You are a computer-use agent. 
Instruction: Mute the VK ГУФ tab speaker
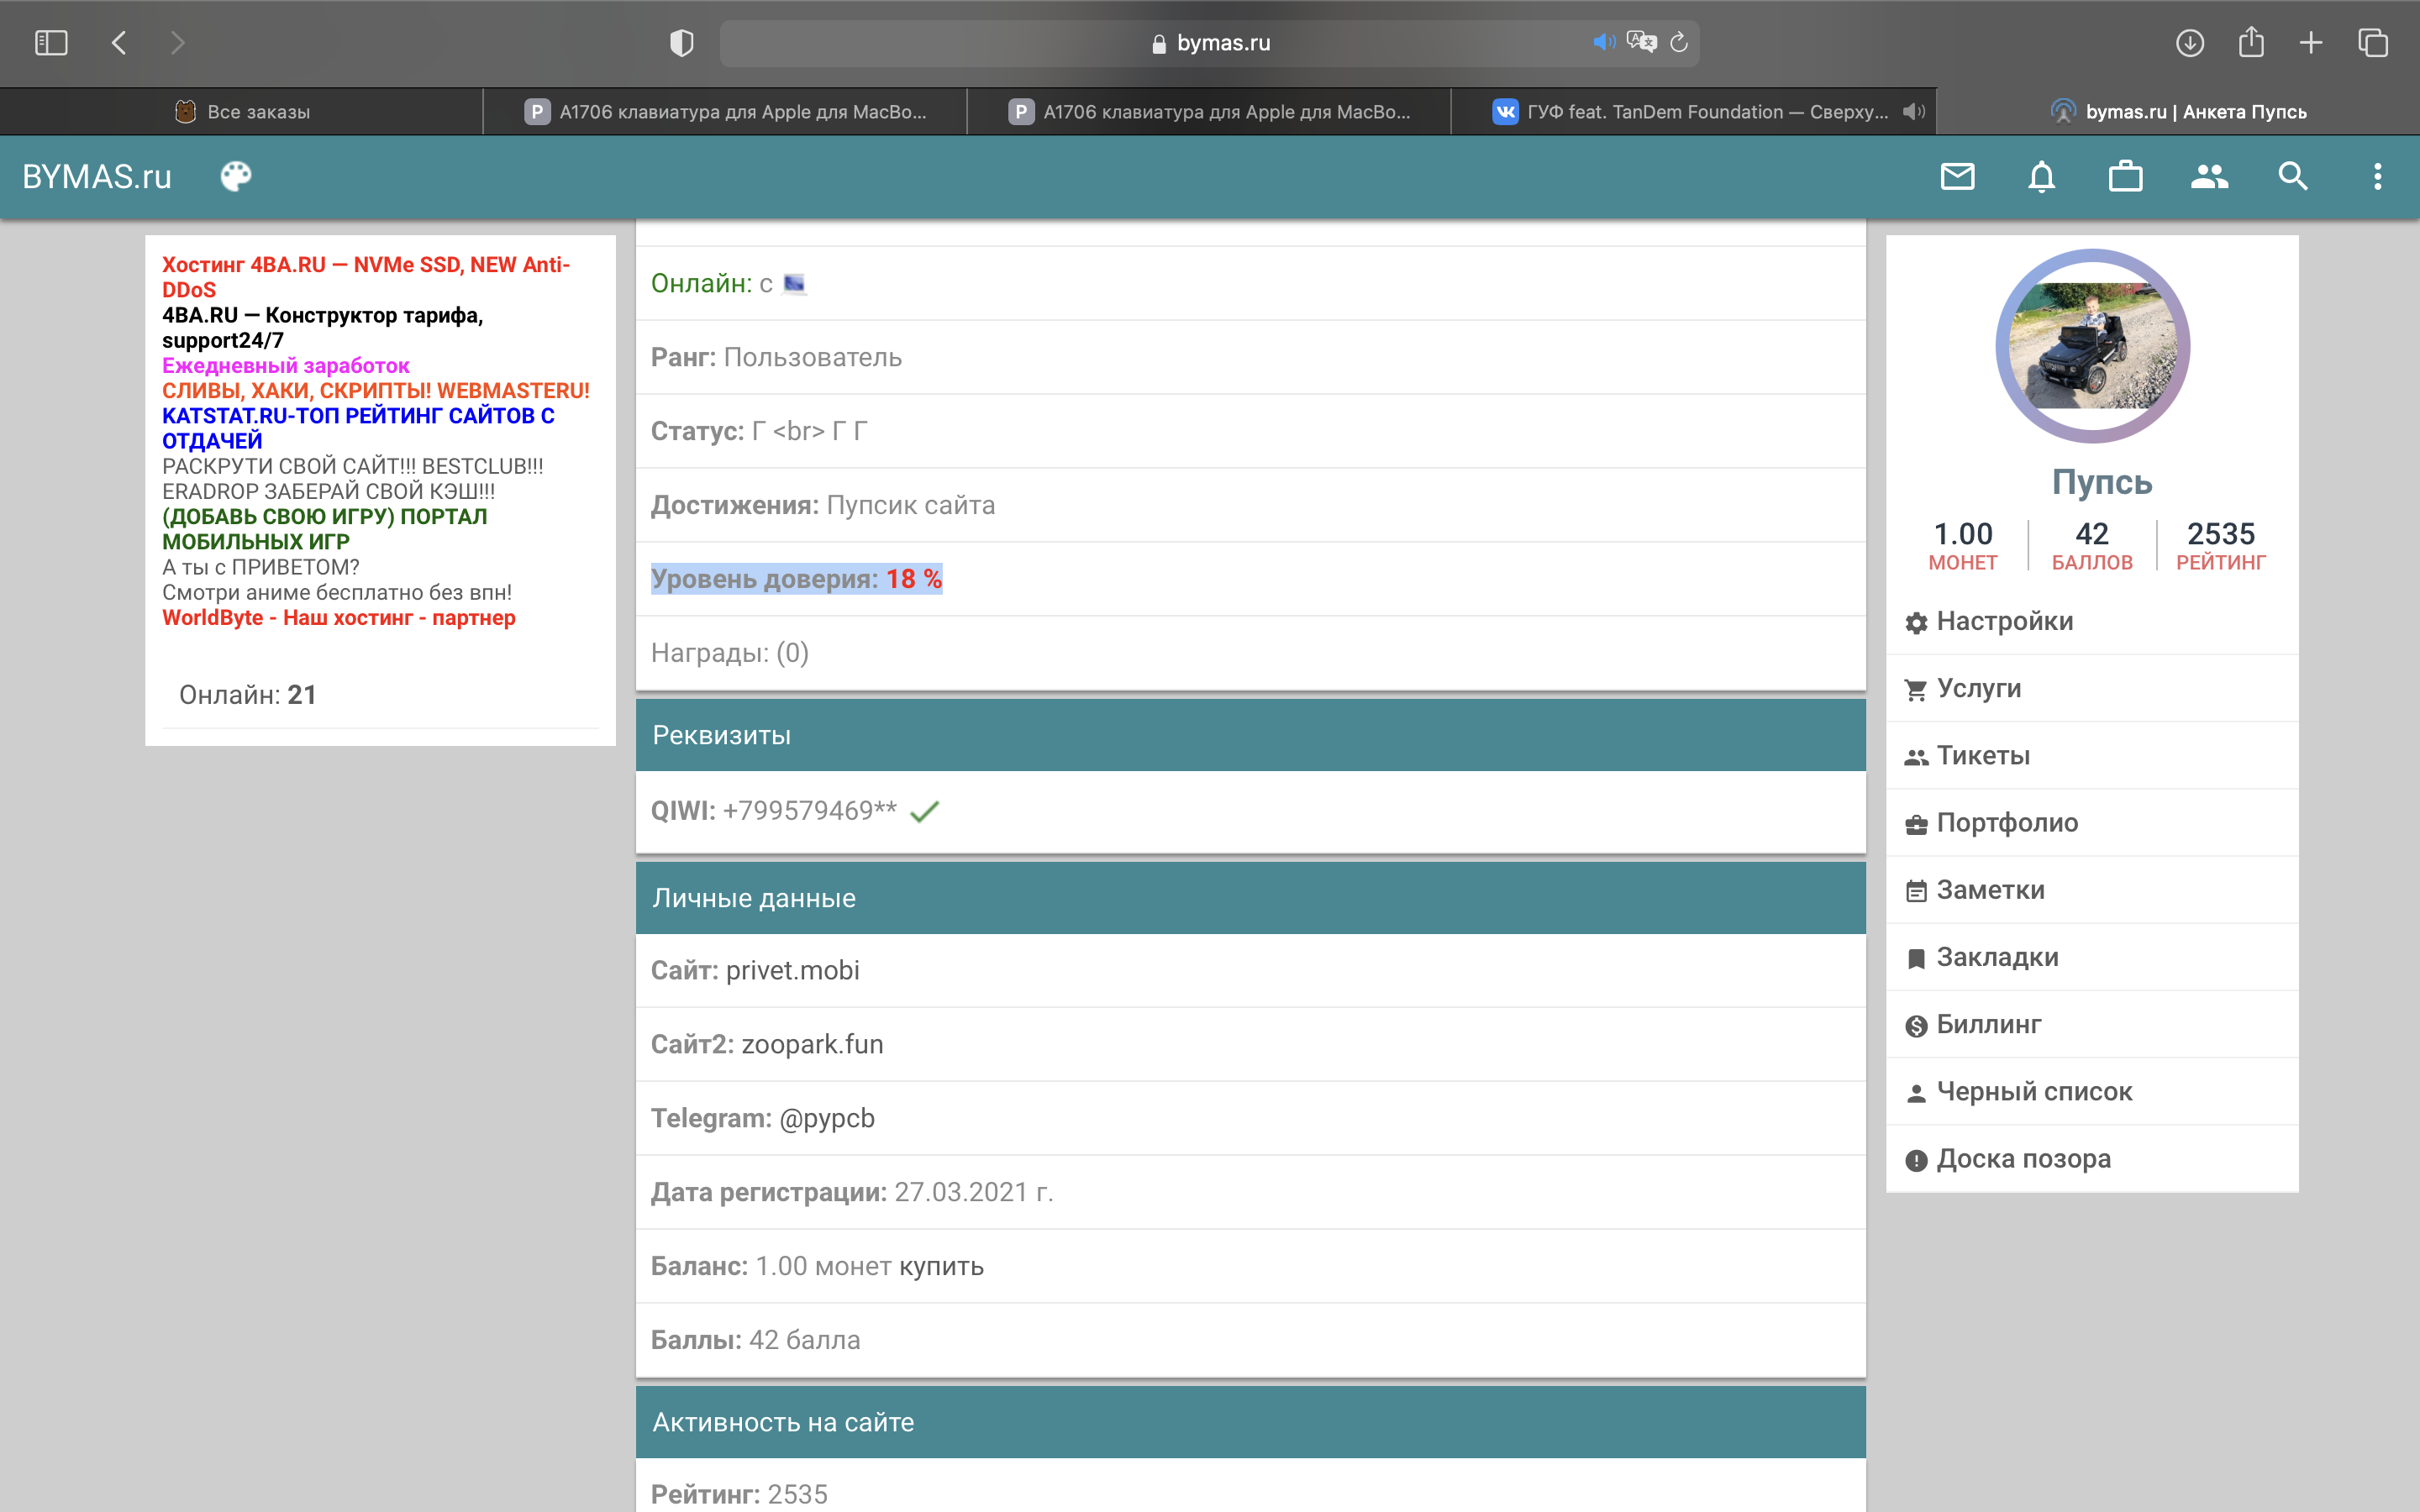(1913, 112)
